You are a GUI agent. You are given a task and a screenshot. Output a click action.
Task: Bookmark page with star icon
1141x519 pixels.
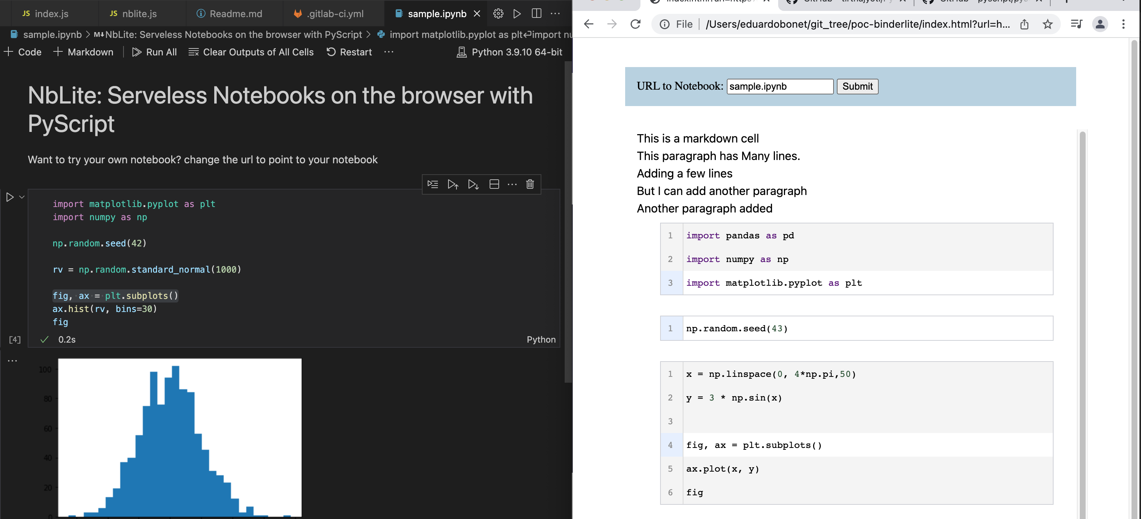click(x=1047, y=24)
